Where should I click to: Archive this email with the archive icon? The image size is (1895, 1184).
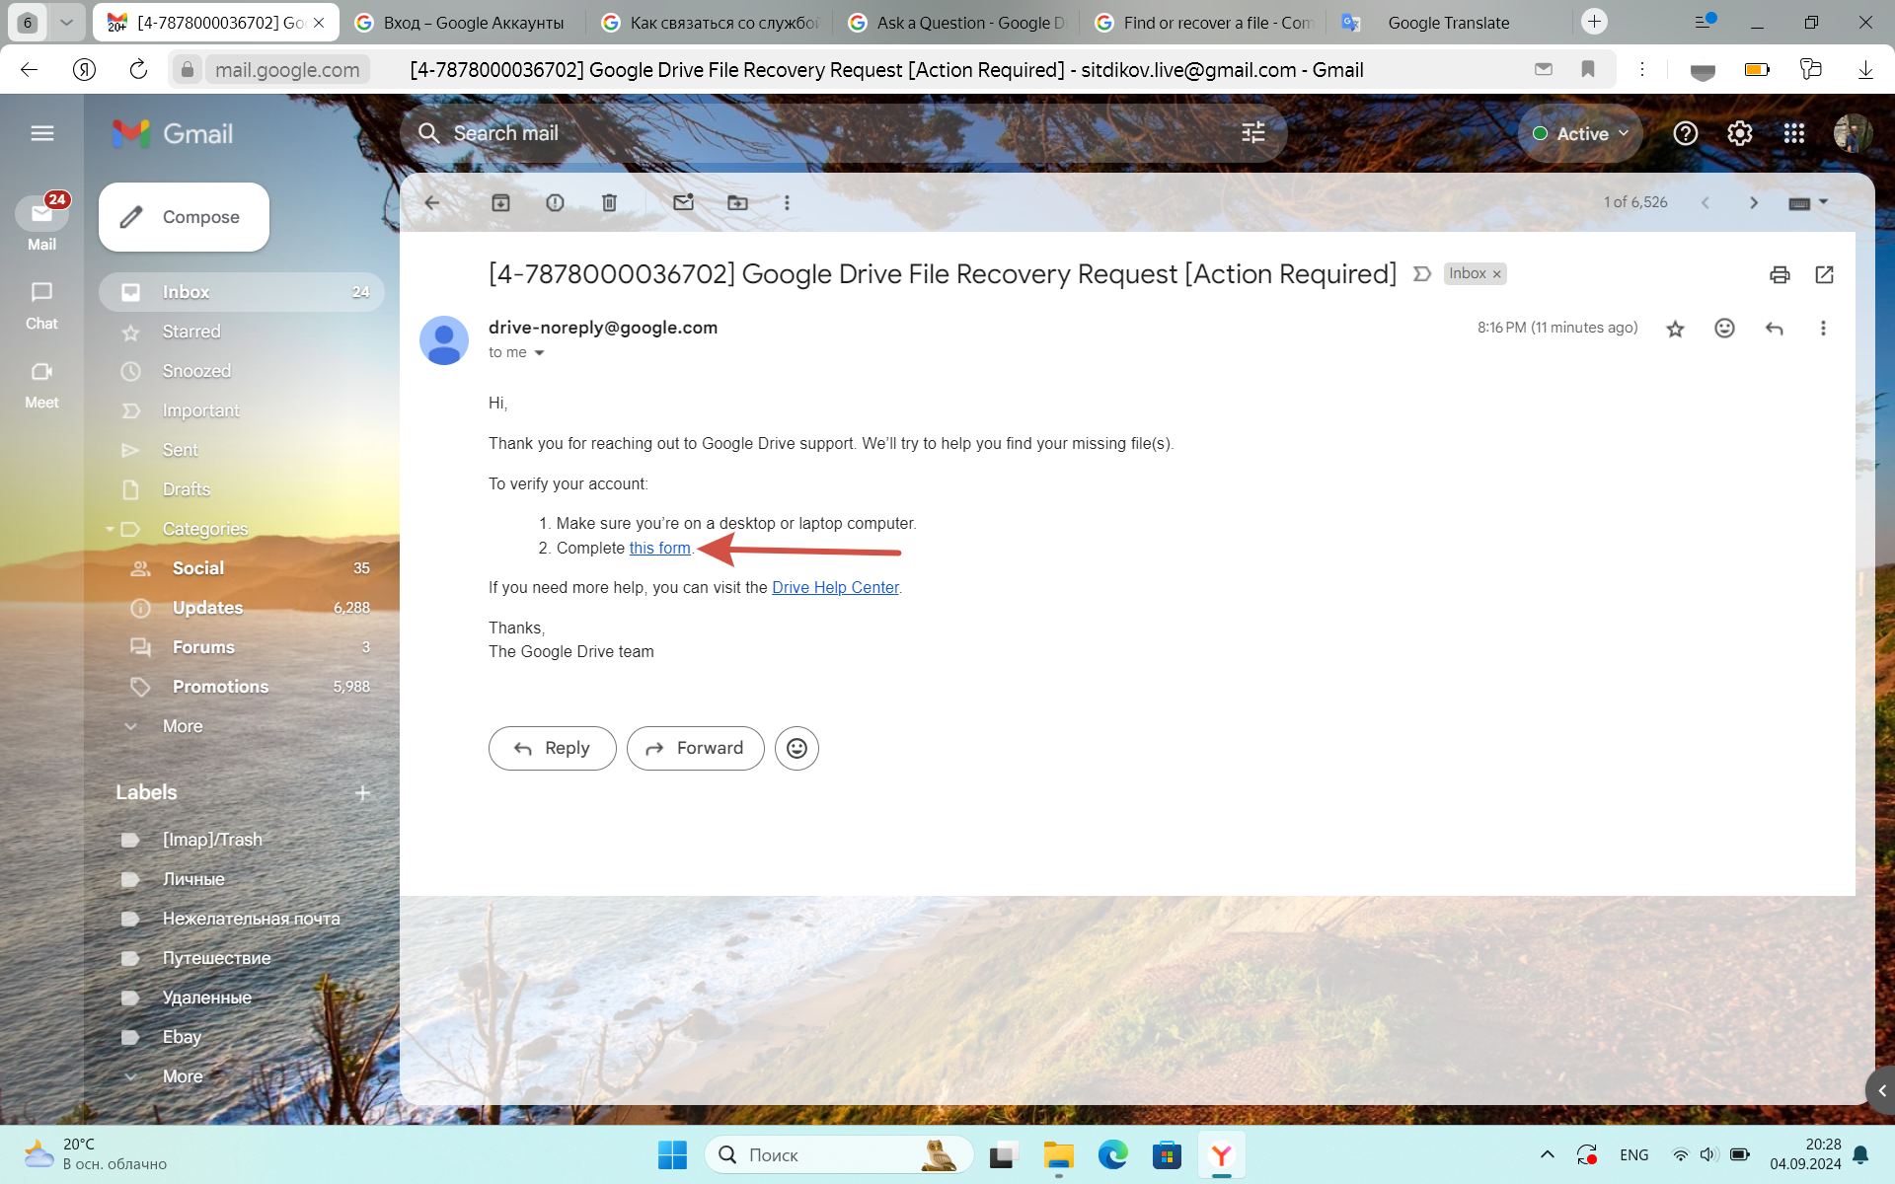pos(500,202)
